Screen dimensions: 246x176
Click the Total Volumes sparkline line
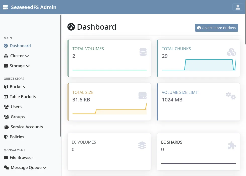(109, 70)
